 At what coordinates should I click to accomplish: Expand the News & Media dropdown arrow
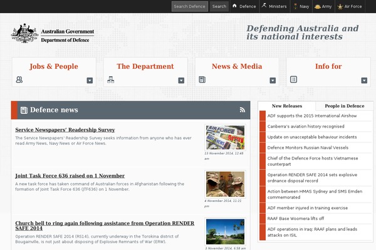point(273,81)
